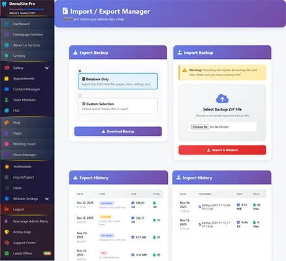Click the CUSTOM type badge in Export History
Screen dimensions: 286x261
[x=106, y=217]
